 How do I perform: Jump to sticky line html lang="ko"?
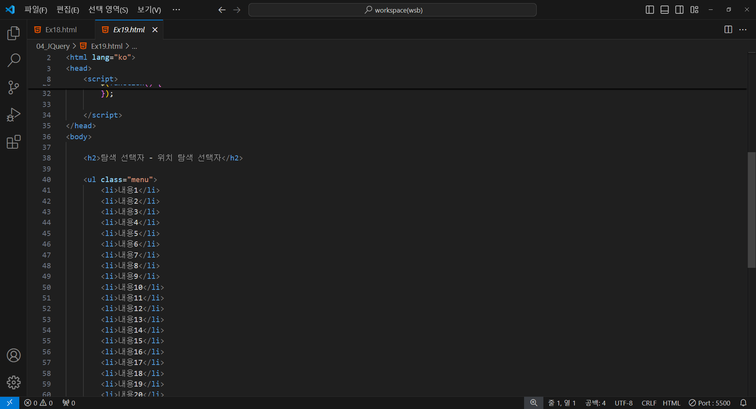(100, 57)
